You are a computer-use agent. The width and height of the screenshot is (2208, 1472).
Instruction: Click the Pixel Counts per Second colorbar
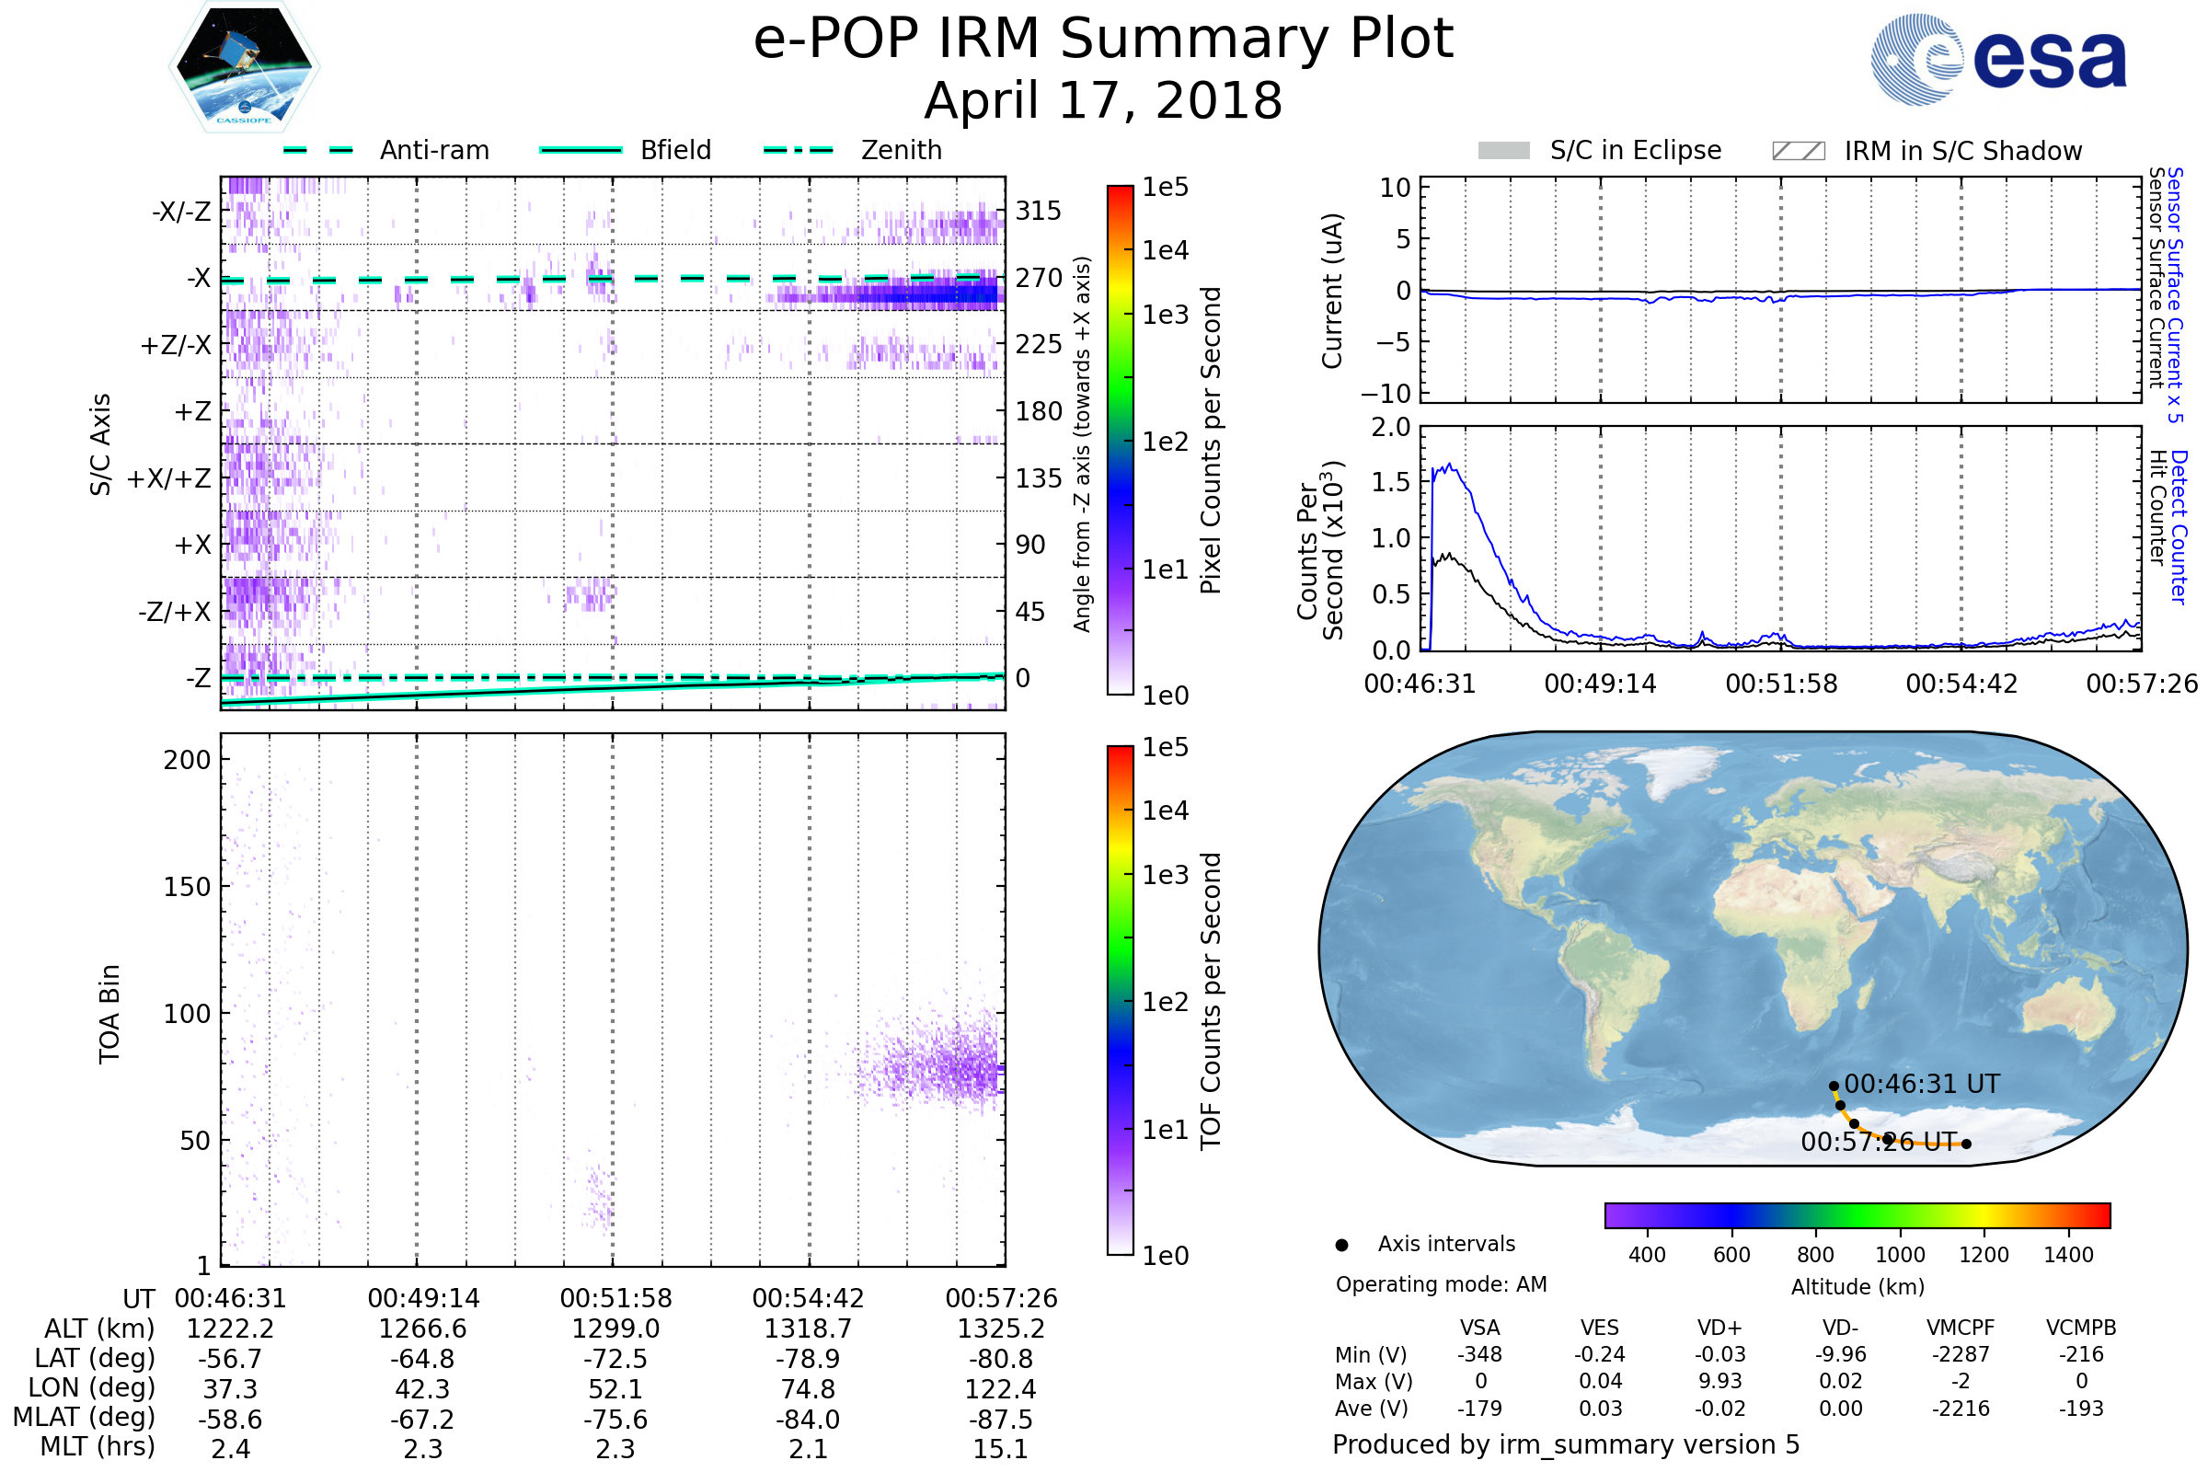[x=1120, y=441]
